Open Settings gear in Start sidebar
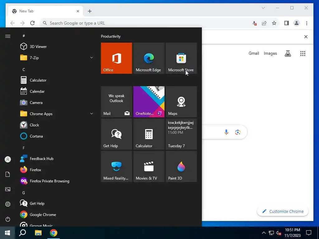The image size is (319, 239). [8, 204]
